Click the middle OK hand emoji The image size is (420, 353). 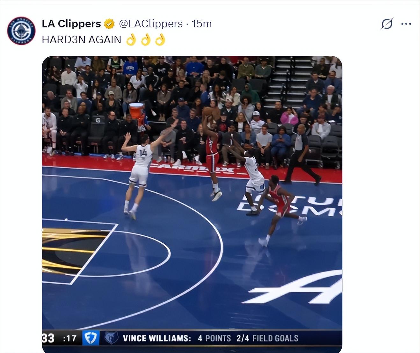[x=146, y=40]
